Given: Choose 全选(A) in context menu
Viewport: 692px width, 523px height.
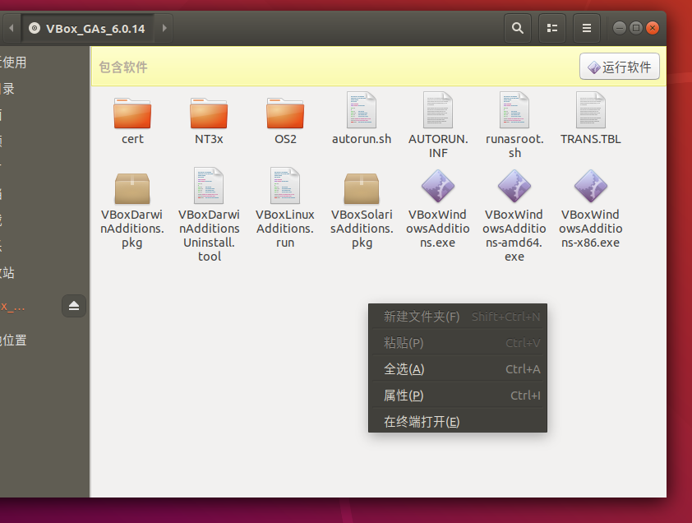Looking at the screenshot, I should (x=458, y=369).
